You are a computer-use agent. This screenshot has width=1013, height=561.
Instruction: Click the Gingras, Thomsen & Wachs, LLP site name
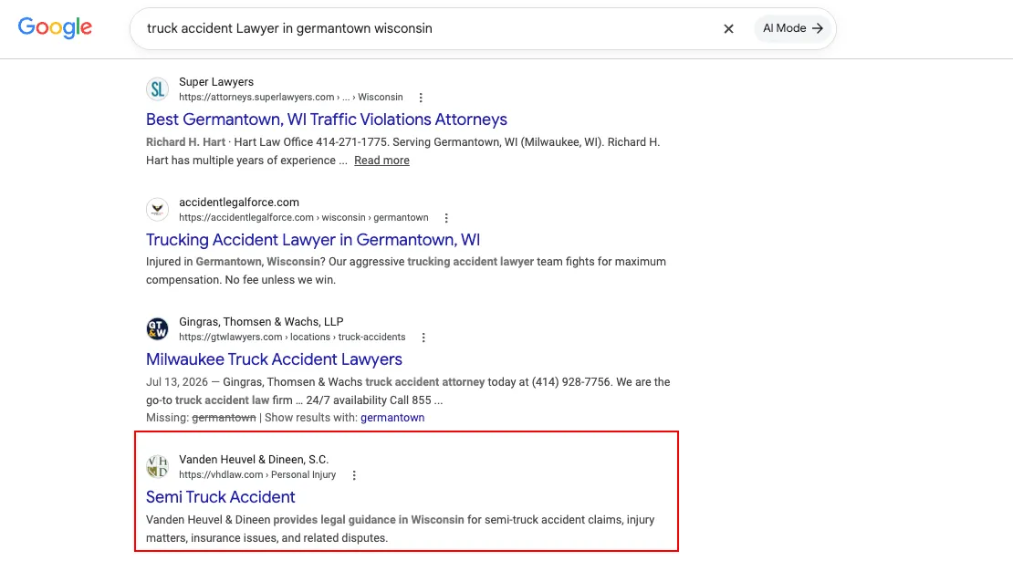261,321
